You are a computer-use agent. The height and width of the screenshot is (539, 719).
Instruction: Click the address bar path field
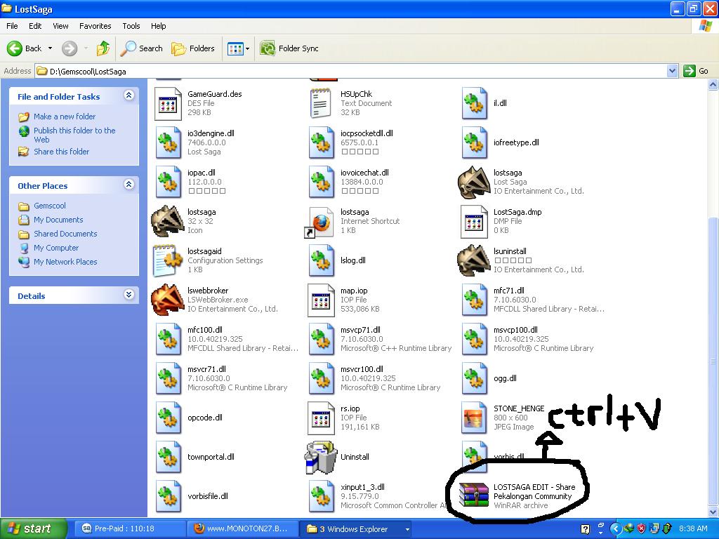[351, 71]
